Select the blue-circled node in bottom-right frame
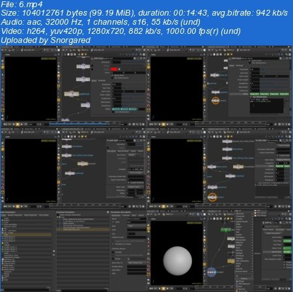The height and width of the screenshot is (292, 293). coord(212,272)
